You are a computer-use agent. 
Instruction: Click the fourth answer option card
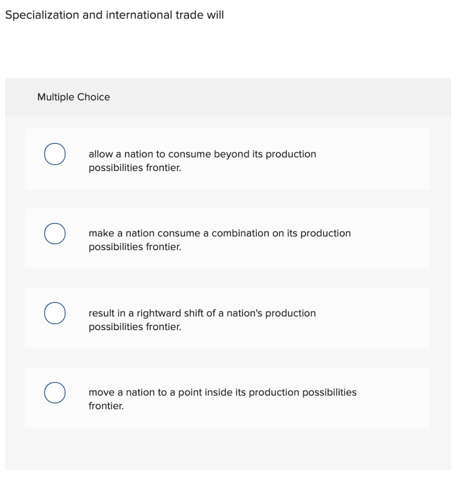[226, 398]
